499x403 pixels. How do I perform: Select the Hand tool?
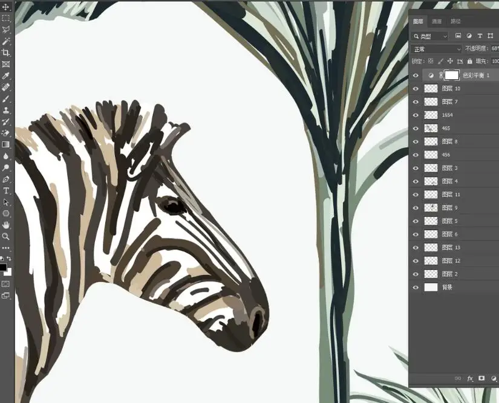5,225
